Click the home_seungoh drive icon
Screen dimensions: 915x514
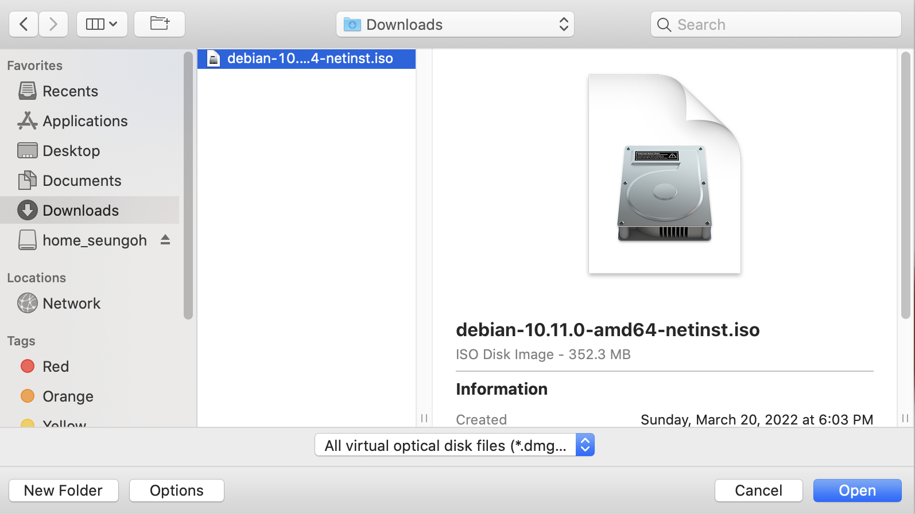coord(27,240)
